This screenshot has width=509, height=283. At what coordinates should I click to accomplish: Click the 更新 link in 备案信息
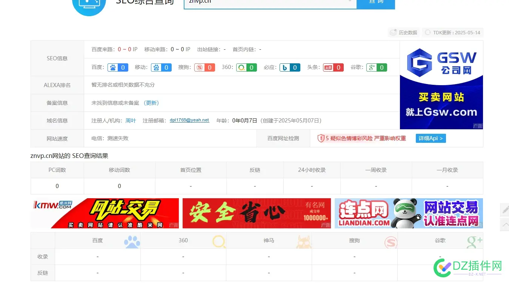(x=151, y=103)
